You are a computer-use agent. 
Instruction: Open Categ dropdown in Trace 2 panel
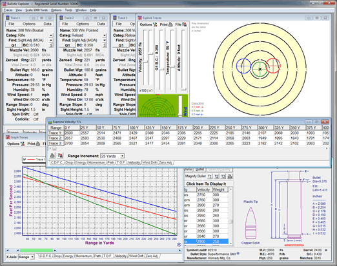[x=105, y=35]
